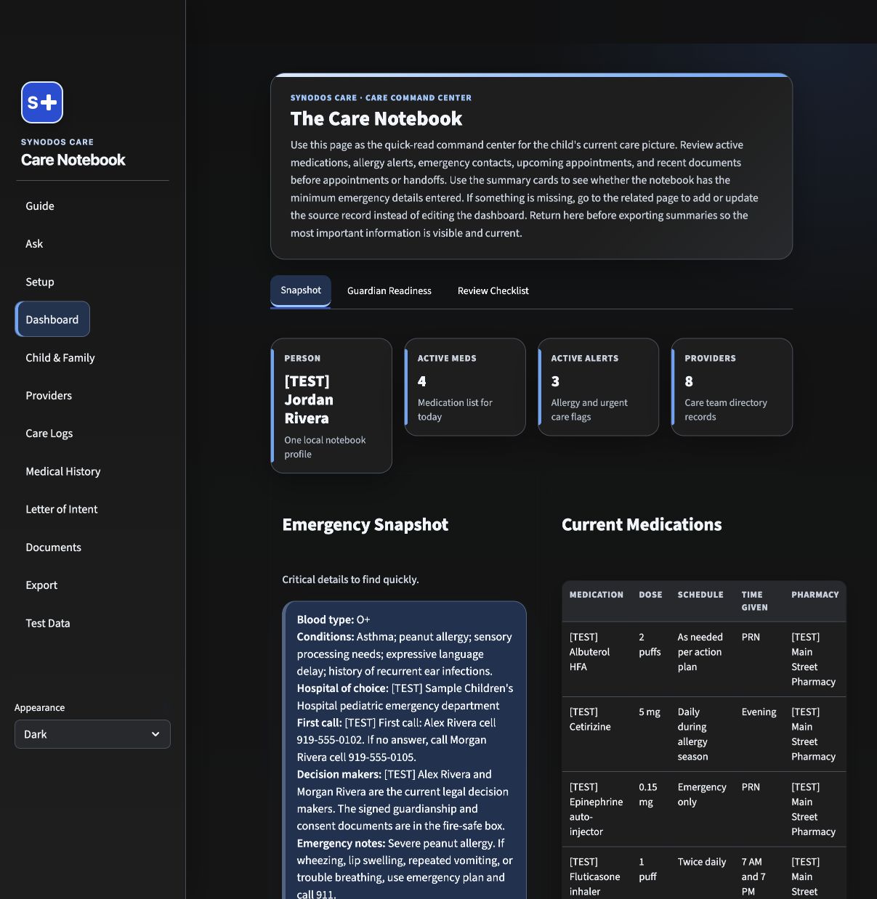Navigate to Setup in the sidebar
Screen dimensions: 877x899
point(40,282)
